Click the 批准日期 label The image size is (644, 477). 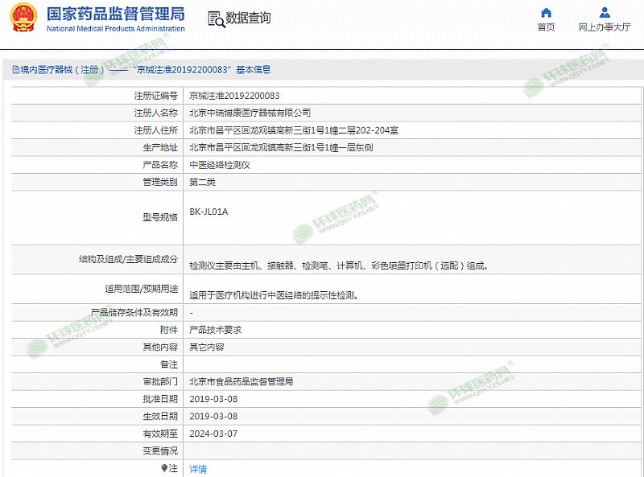pos(160,399)
